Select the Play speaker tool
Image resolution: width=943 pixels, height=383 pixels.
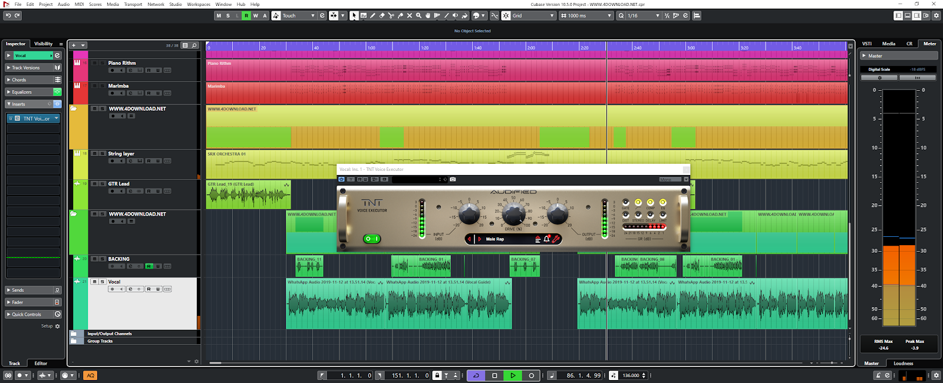coord(455,15)
